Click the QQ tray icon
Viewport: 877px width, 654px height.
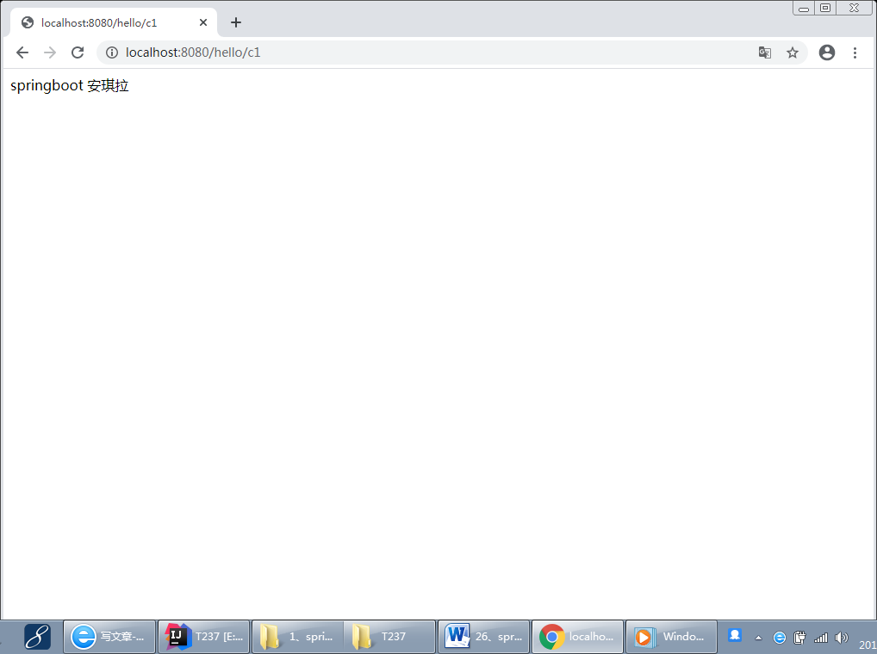(x=735, y=635)
